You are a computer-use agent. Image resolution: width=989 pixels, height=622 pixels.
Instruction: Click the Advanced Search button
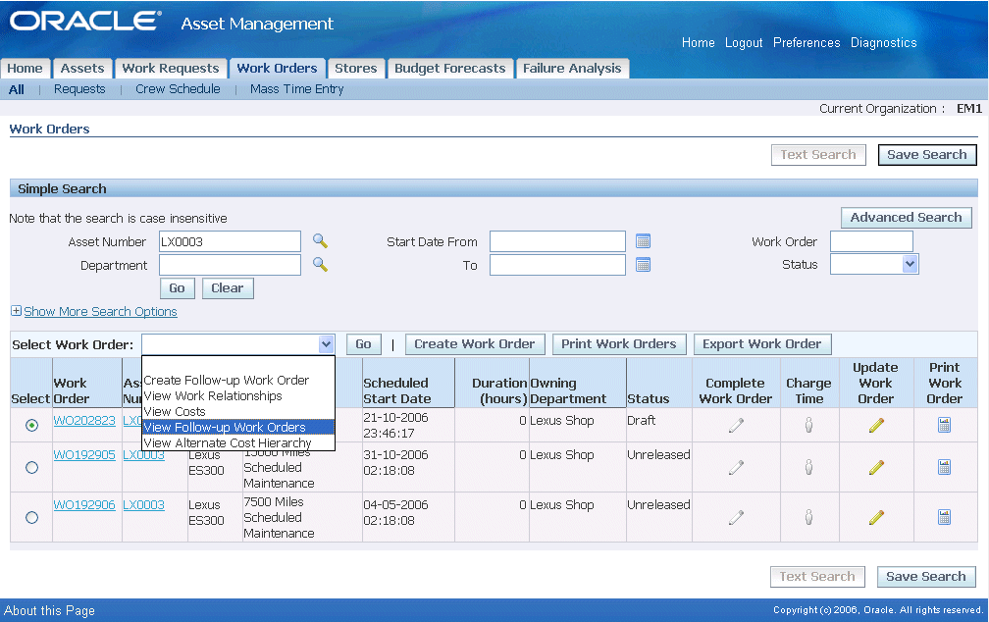906,218
